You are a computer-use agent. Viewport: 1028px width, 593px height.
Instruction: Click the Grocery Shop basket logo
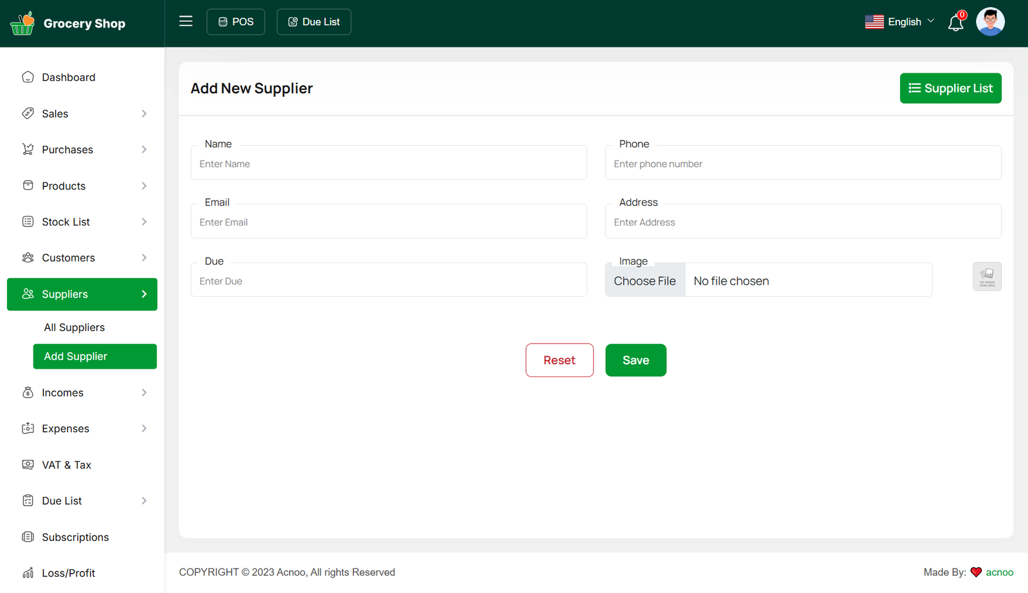click(22, 23)
